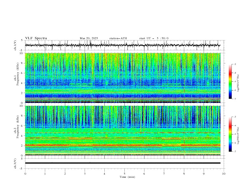
Task: Click the upper colorbar 'log(PSD)(V²/Hz)' label
Action: (x=239, y=83)
